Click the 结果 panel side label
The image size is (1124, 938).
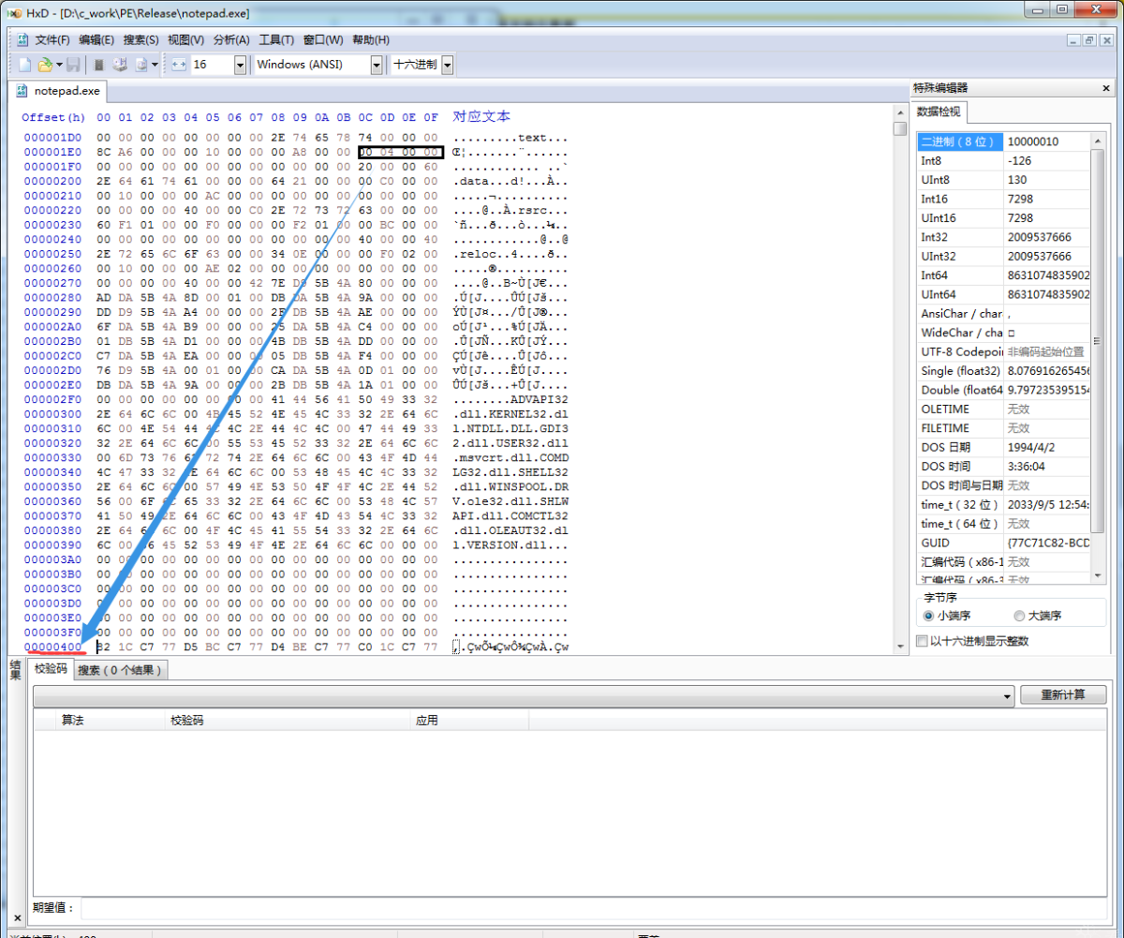[15, 669]
